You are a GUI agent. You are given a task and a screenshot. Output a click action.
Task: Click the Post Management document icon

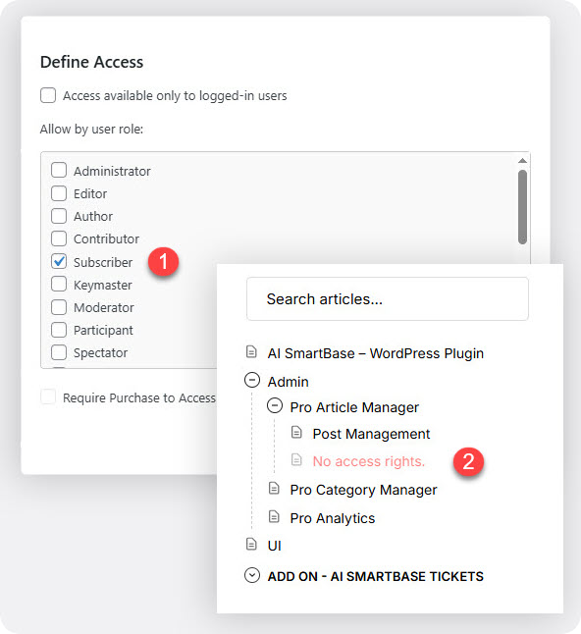tap(296, 432)
